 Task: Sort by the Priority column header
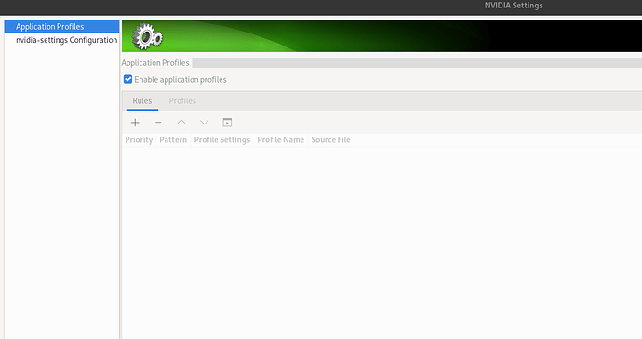point(139,140)
